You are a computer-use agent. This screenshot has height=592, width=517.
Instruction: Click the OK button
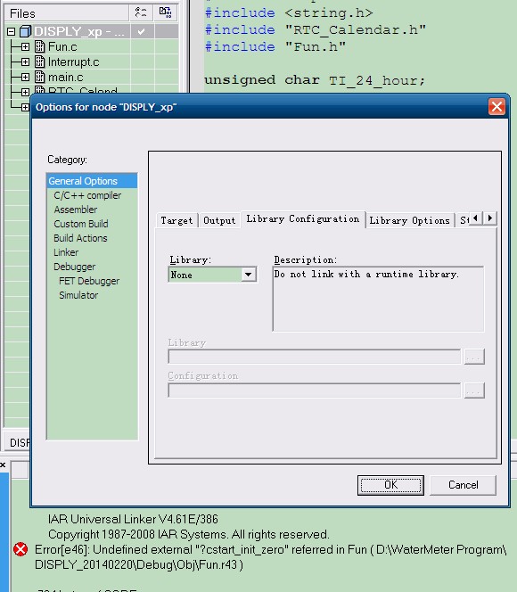click(390, 485)
